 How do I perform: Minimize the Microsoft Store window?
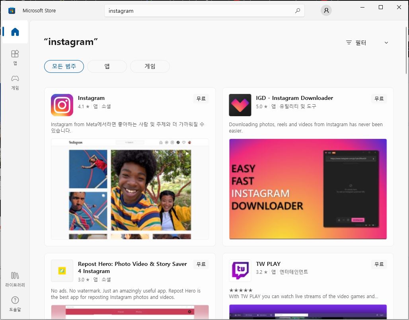[x=362, y=7]
